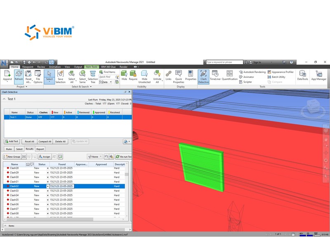Expand the Unhide All dropdown
This screenshot has height=247, width=330.
coord(162,81)
